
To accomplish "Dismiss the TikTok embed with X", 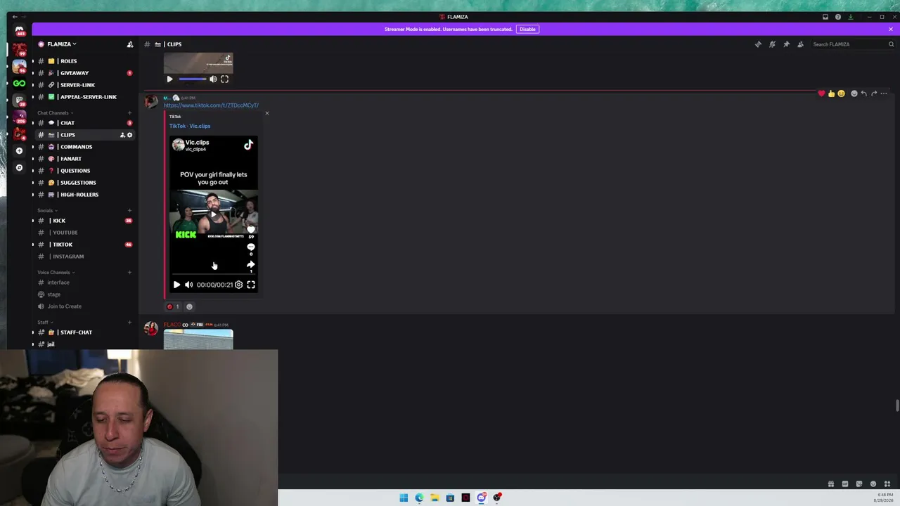I will [266, 113].
